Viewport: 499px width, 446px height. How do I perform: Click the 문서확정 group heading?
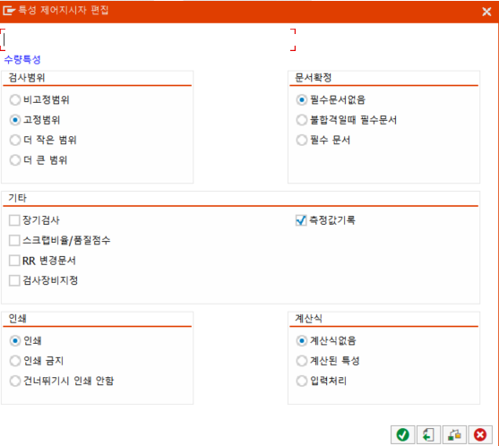point(314,78)
